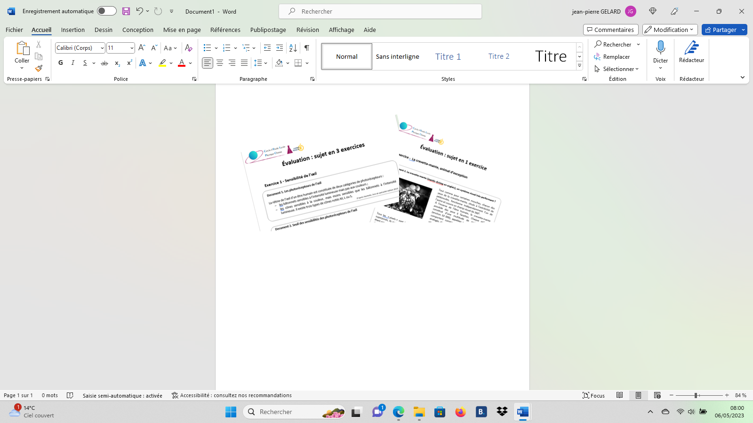Open the Rédacteur editor tool
This screenshot has width=753, height=423.
click(691, 52)
